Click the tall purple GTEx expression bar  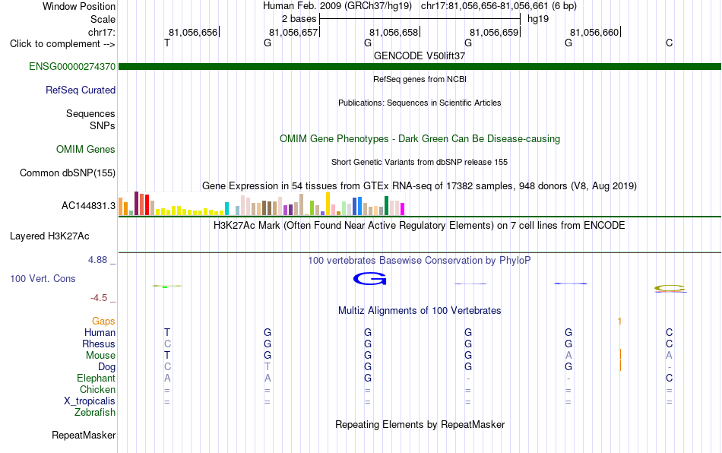click(x=136, y=204)
